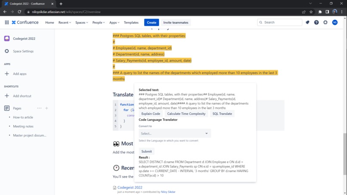Expand the Spaces dropdown menu
The width and height of the screenshot is (347, 195).
click(x=82, y=22)
